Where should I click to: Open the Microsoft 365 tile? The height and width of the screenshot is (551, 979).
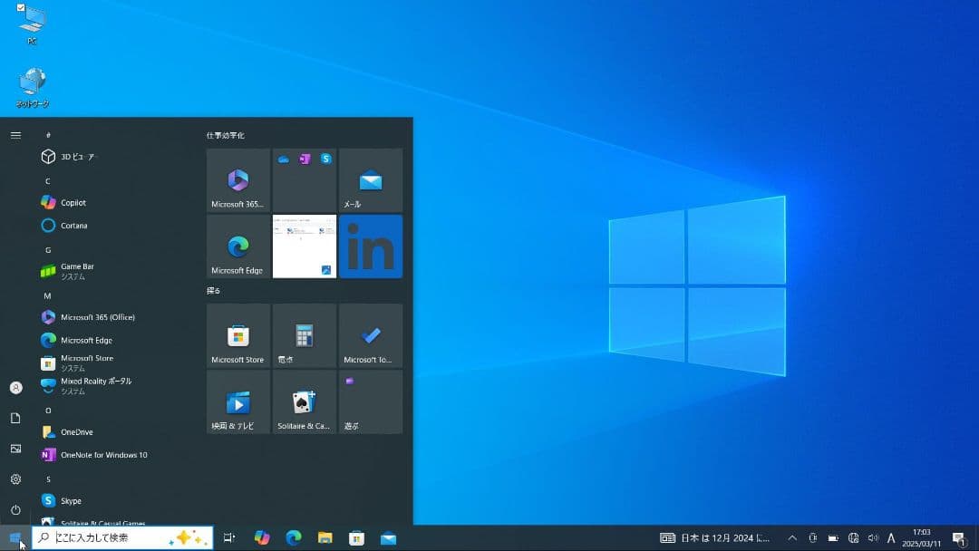tap(238, 180)
